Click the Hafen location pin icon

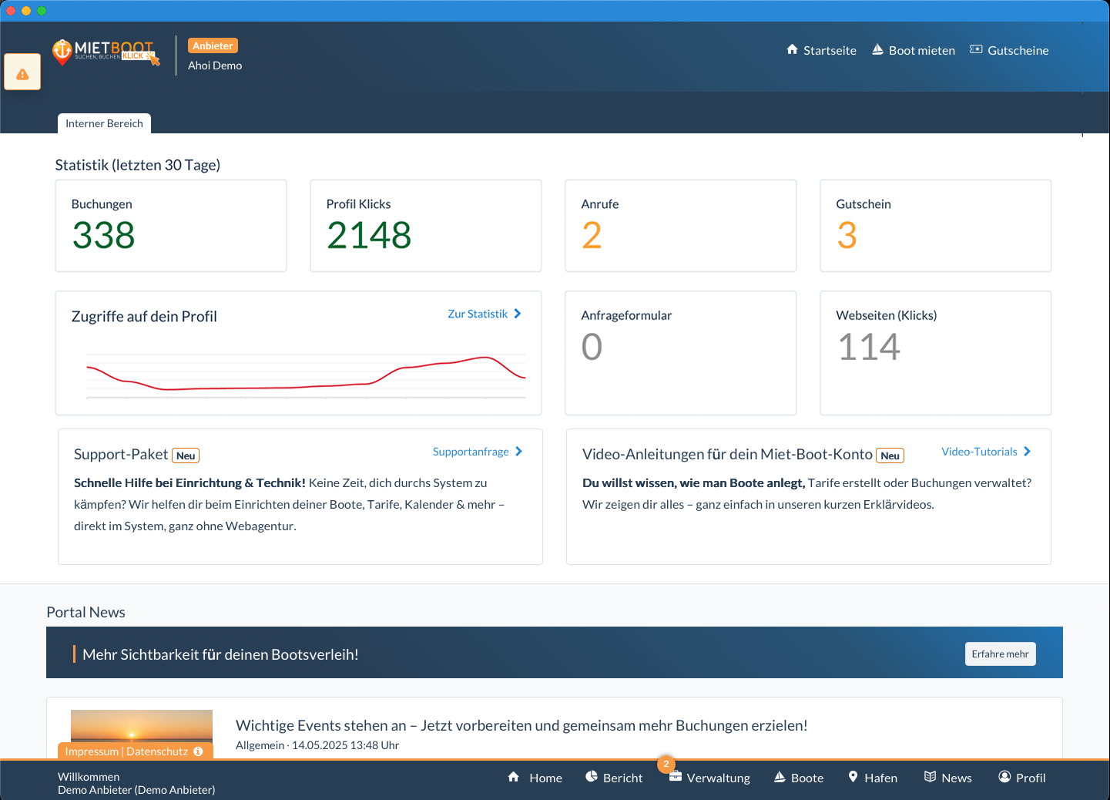[x=853, y=777]
